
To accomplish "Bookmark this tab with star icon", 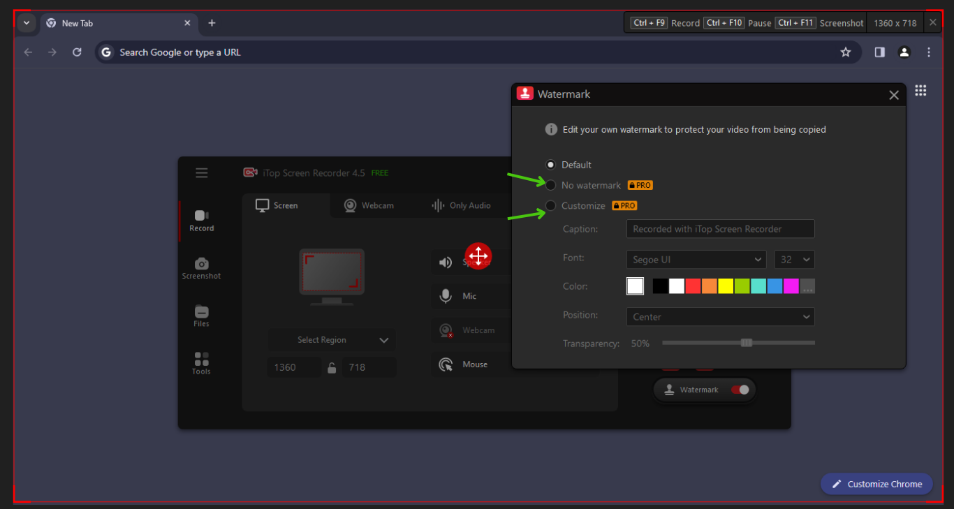I will click(x=846, y=52).
